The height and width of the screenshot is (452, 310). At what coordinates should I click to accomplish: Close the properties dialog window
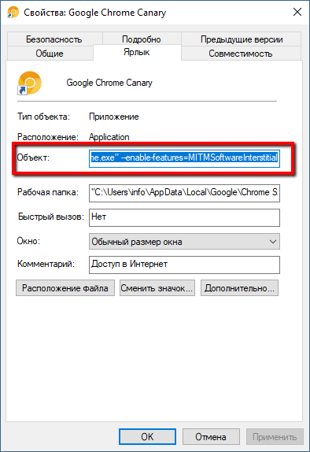(297, 12)
